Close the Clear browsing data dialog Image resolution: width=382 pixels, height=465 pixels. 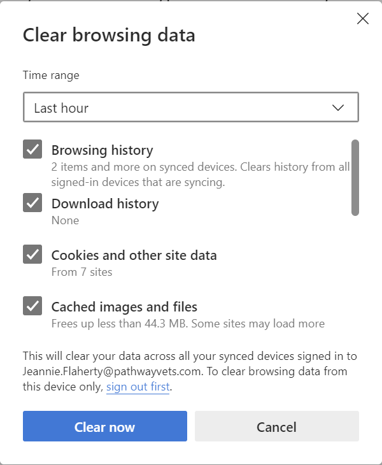tap(363, 18)
